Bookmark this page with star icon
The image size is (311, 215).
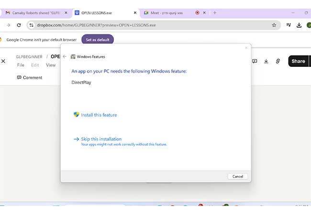point(274,25)
